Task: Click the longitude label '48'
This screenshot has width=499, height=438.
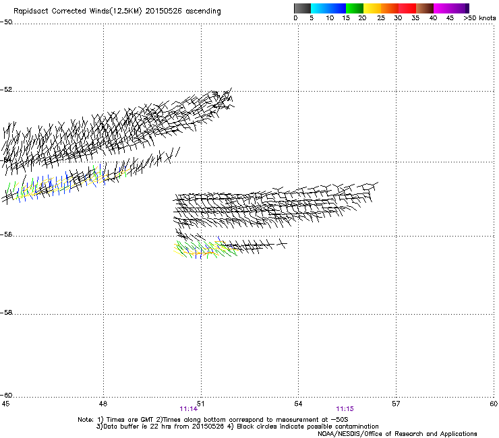Action: pyautogui.click(x=102, y=404)
